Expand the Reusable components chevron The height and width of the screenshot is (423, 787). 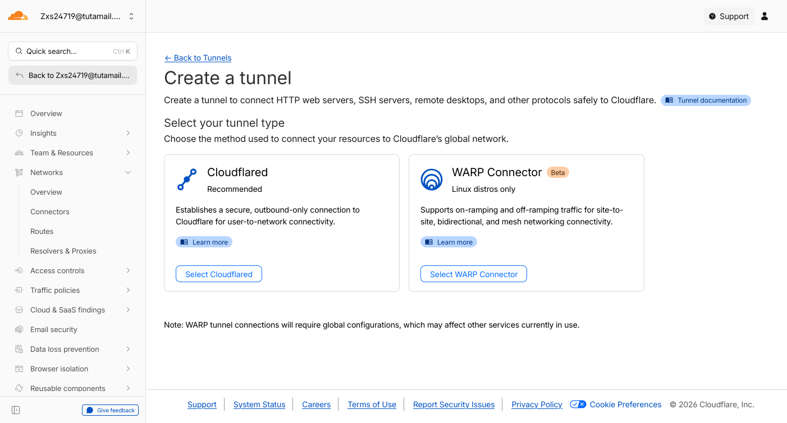(x=128, y=388)
